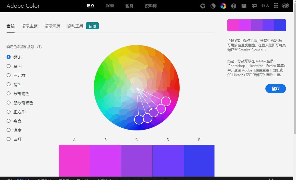The width and height of the screenshot is (296, 180).
Task: Switch to the 擷取漸層 tab
Action: (52, 26)
